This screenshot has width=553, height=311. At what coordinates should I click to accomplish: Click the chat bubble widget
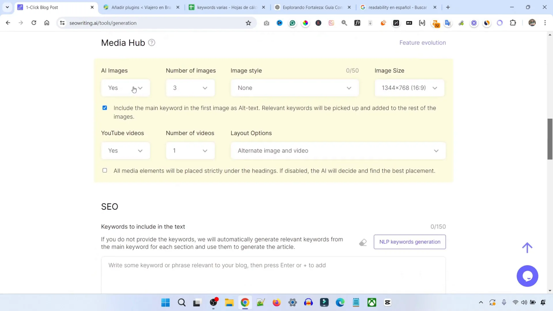(x=527, y=276)
